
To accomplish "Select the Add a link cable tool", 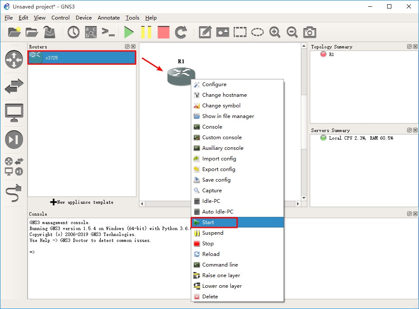I will pos(13,193).
